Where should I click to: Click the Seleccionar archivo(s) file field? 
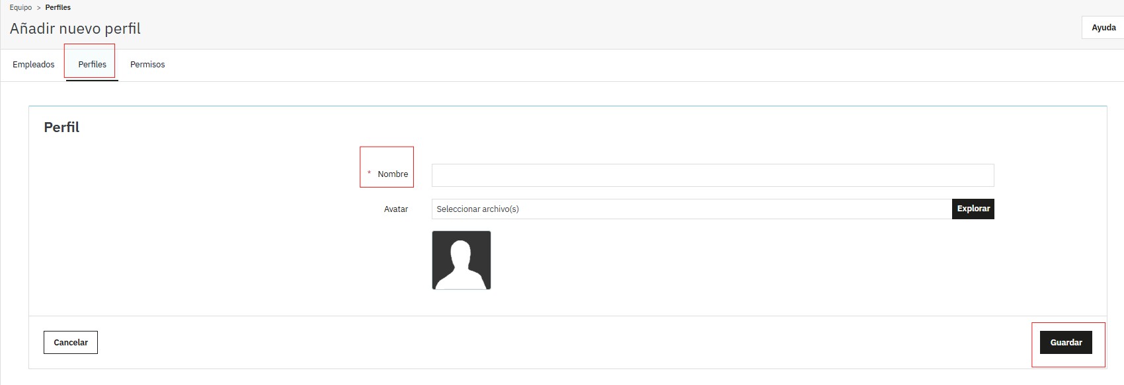point(691,209)
